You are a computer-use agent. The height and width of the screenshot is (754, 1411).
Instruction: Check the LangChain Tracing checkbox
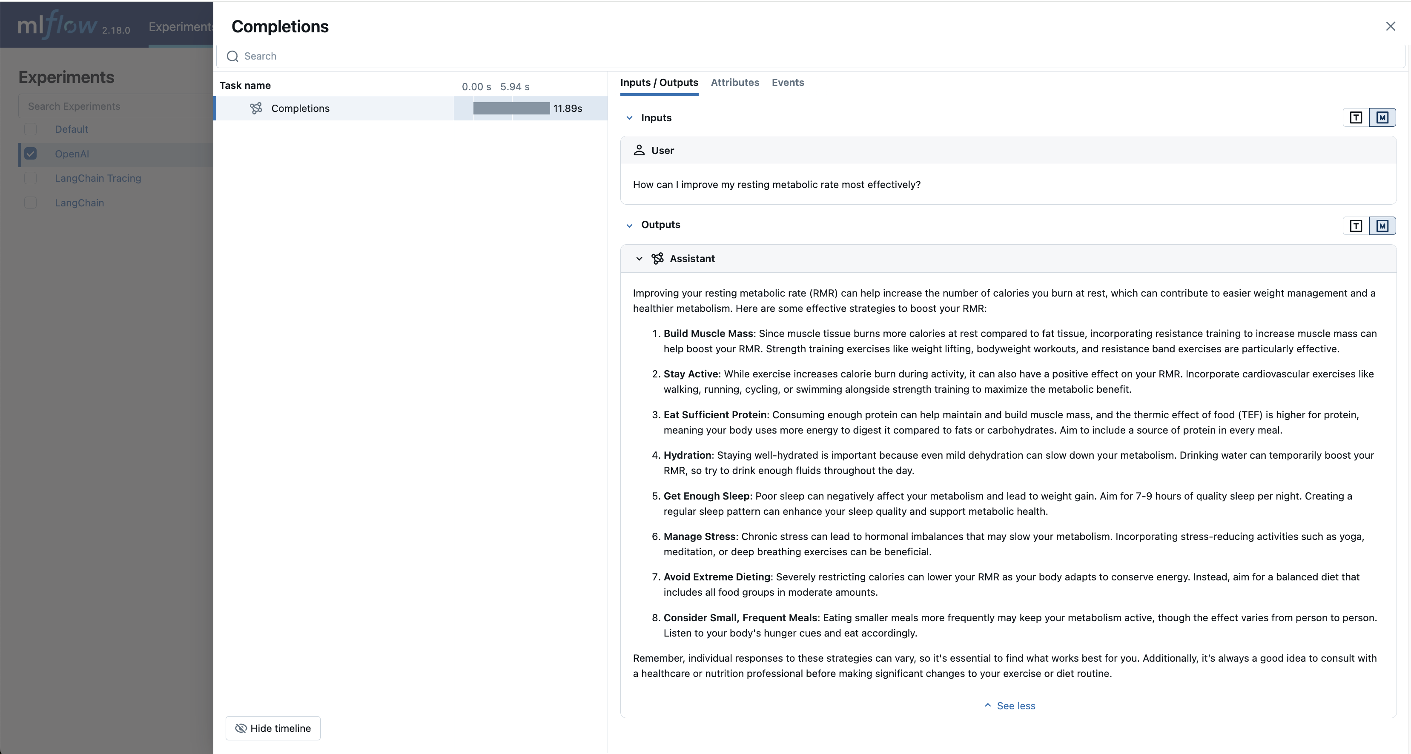tap(31, 178)
